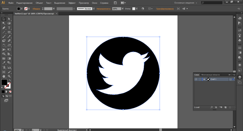Select the Perspective Grid tool
243x131 pixels.
tap(9, 54)
